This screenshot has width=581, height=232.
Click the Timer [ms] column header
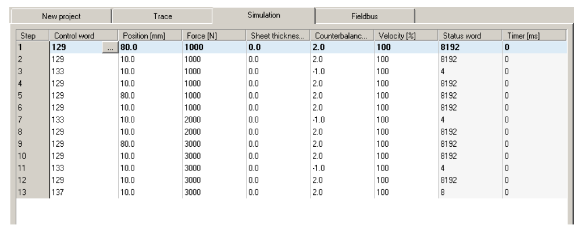[534, 36]
